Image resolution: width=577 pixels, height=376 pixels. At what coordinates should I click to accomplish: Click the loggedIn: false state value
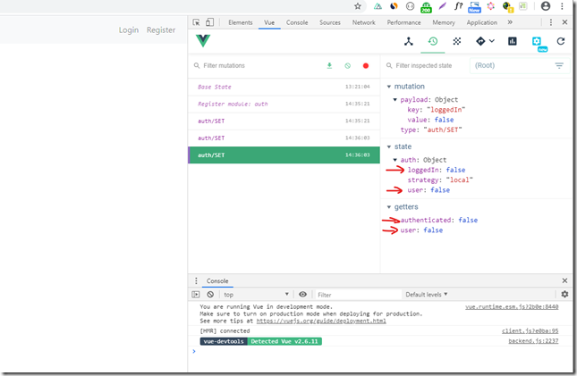coord(436,170)
